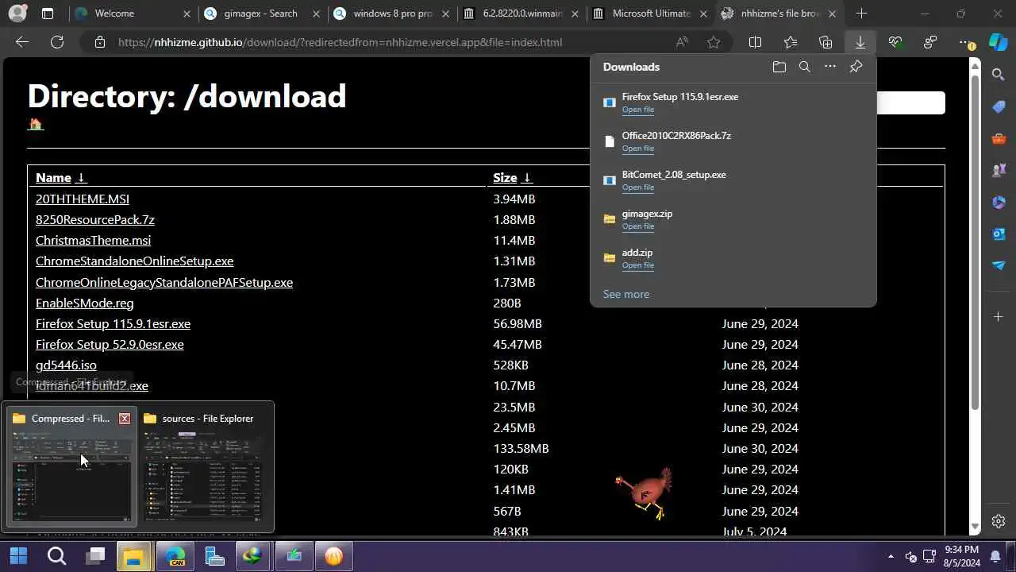Open file link for add.zip
The width and height of the screenshot is (1016, 572).
638,265
